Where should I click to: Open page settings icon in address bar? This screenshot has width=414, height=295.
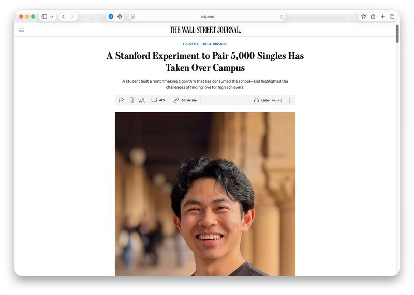(x=133, y=17)
